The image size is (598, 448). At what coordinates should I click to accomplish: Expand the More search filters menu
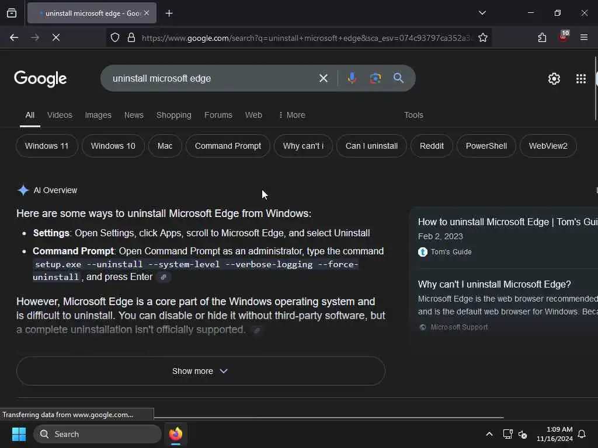292,115
